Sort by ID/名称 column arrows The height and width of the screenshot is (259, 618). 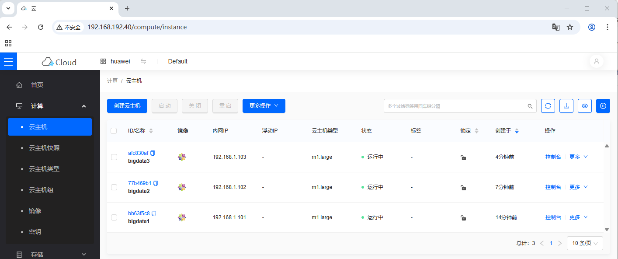(x=151, y=131)
